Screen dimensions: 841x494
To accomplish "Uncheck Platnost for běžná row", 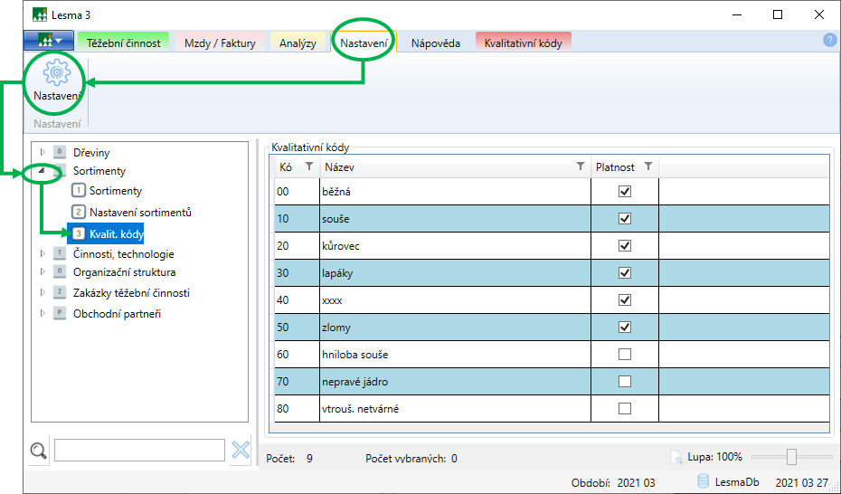I will [624, 192].
